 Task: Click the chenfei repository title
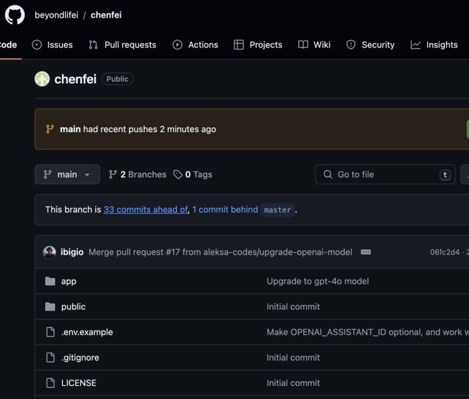tap(76, 79)
